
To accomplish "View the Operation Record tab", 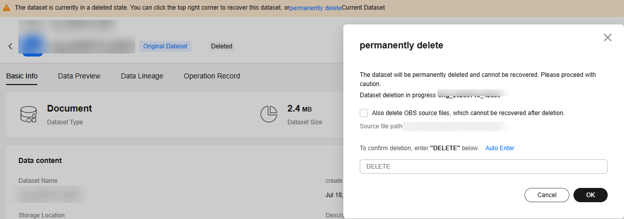I will pyautogui.click(x=212, y=76).
